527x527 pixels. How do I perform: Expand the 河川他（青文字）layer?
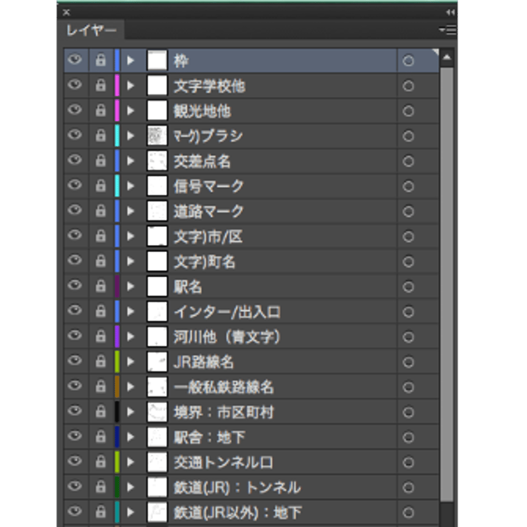pyautogui.click(x=131, y=336)
